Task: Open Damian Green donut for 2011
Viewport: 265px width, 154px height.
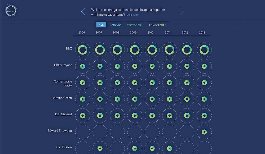Action: point(169,99)
